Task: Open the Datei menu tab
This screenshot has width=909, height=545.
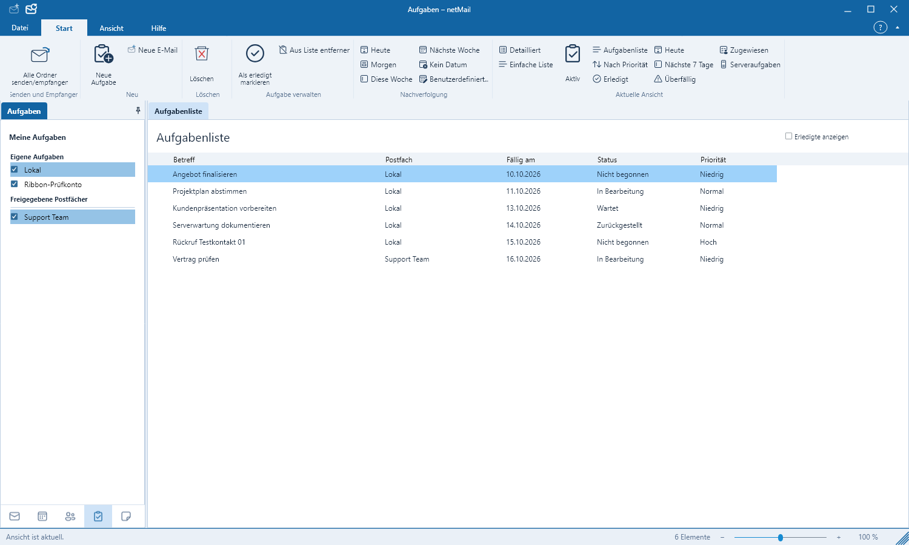Action: point(20,28)
